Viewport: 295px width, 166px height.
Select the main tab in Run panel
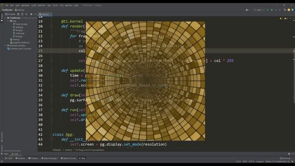(16, 154)
